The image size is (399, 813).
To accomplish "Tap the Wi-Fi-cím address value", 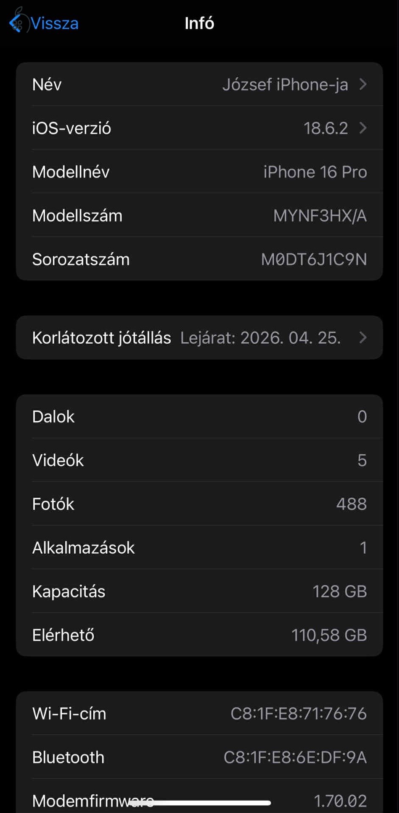I will click(x=299, y=714).
